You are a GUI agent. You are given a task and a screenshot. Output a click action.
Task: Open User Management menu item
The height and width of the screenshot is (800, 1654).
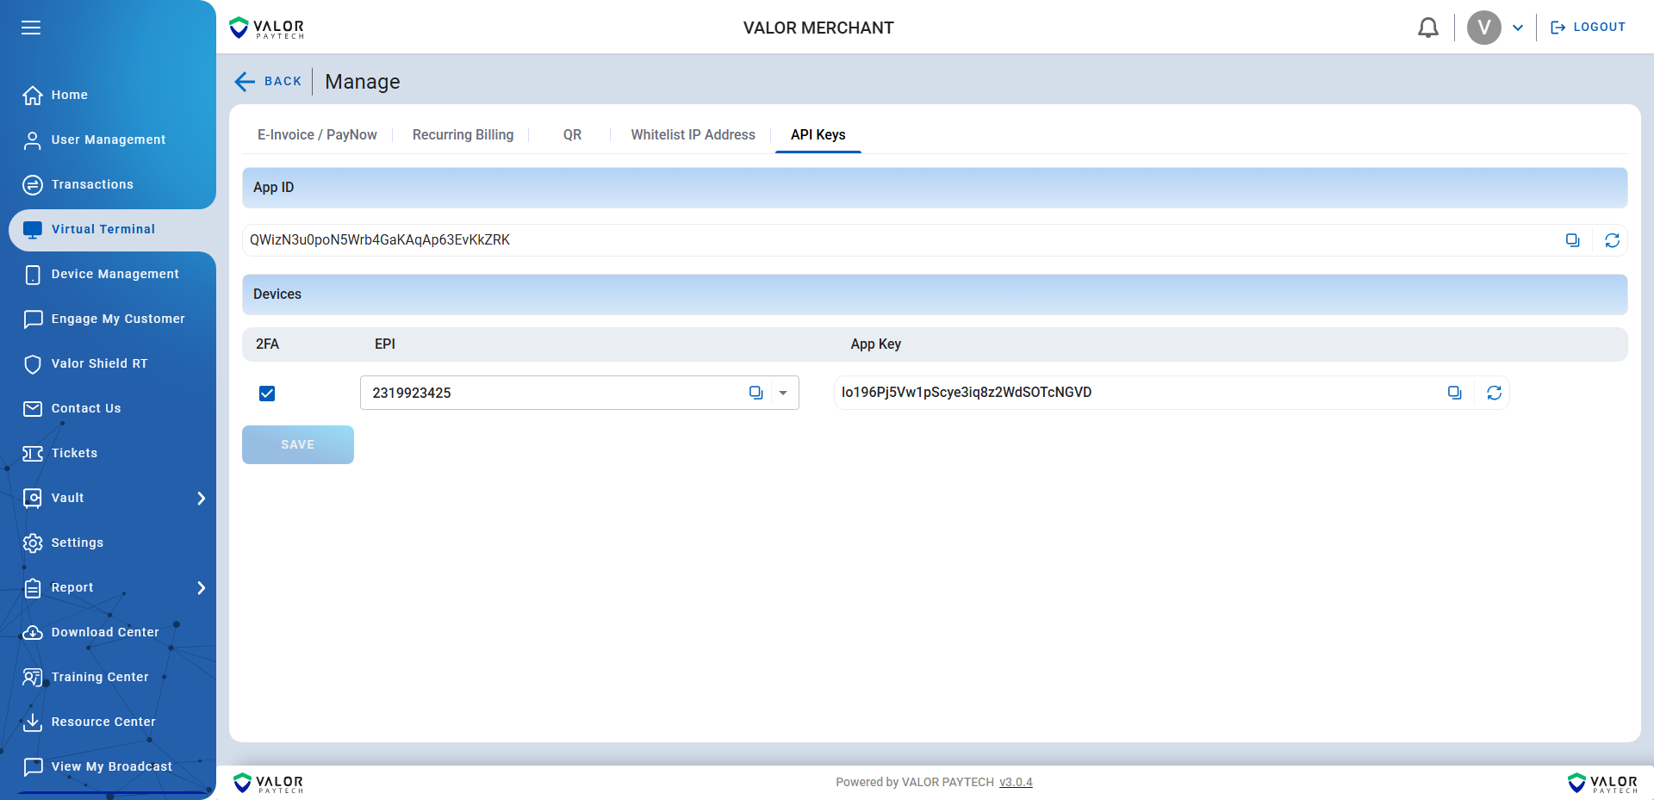[109, 140]
